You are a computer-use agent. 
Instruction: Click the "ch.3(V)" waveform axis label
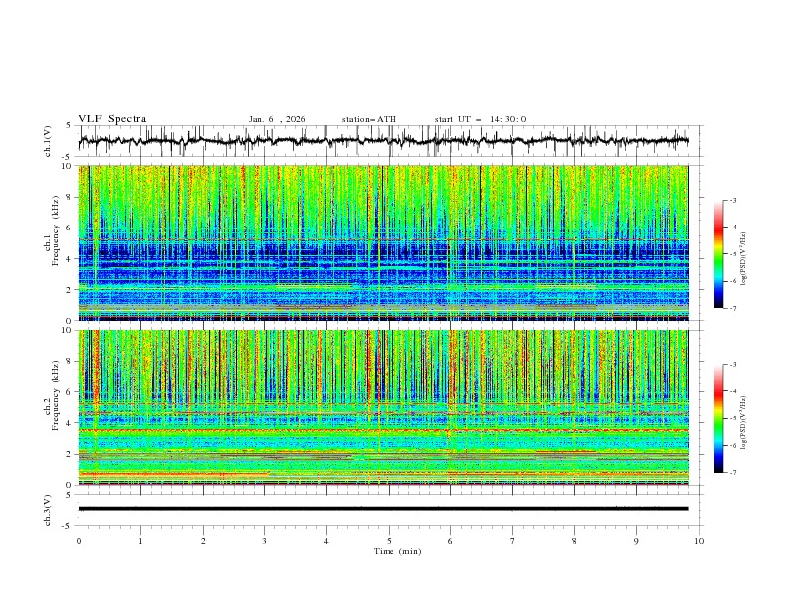47,510
